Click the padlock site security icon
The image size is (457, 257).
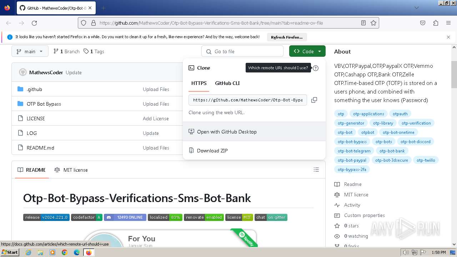pos(94,23)
